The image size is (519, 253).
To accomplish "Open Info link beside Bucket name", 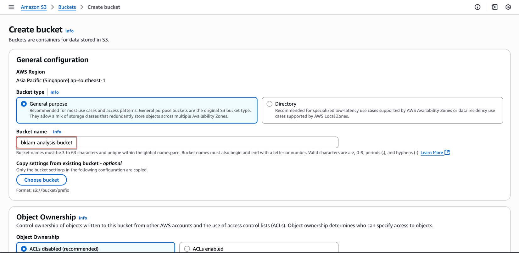I will 57,132.
